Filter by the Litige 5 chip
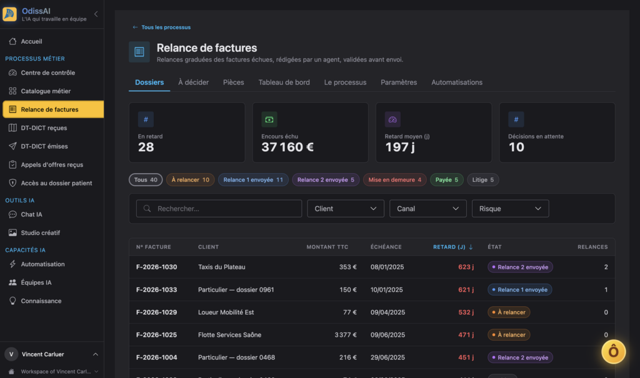Viewport: 640px width, 378px height. [x=483, y=179]
